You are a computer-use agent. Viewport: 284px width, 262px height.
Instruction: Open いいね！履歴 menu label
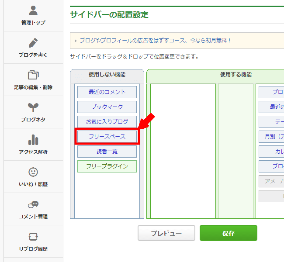[33, 184]
